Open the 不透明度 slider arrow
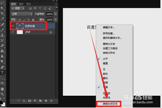This screenshot has width=162, height=108. (x=55, y=14)
